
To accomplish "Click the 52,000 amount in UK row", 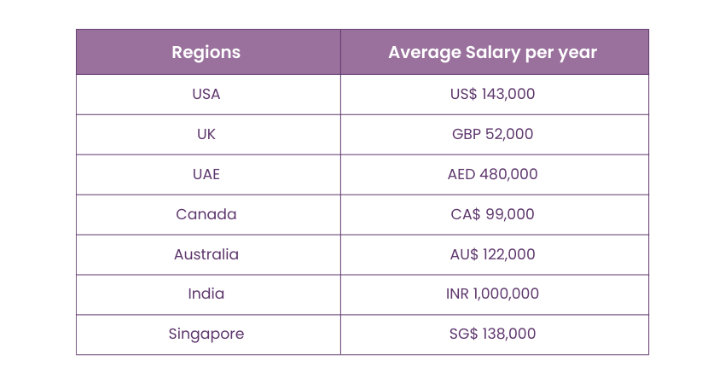I will click(x=510, y=134).
